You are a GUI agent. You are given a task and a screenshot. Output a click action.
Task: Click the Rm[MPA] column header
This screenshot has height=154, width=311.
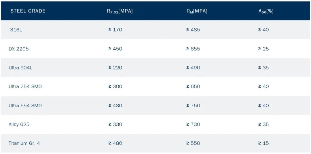(197, 11)
